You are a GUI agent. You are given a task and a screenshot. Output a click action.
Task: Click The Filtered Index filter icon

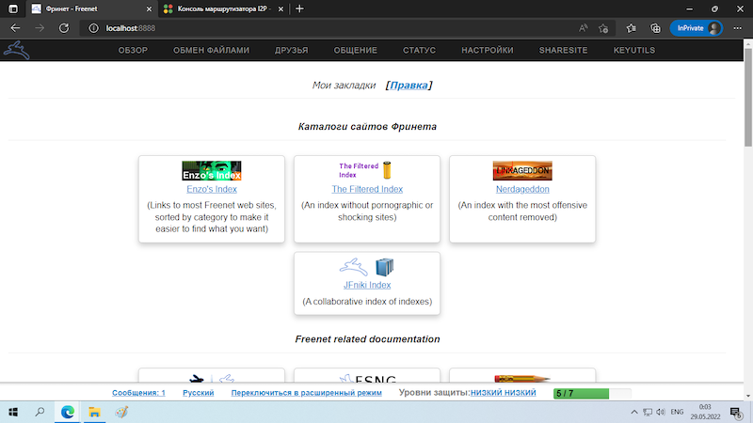click(386, 171)
